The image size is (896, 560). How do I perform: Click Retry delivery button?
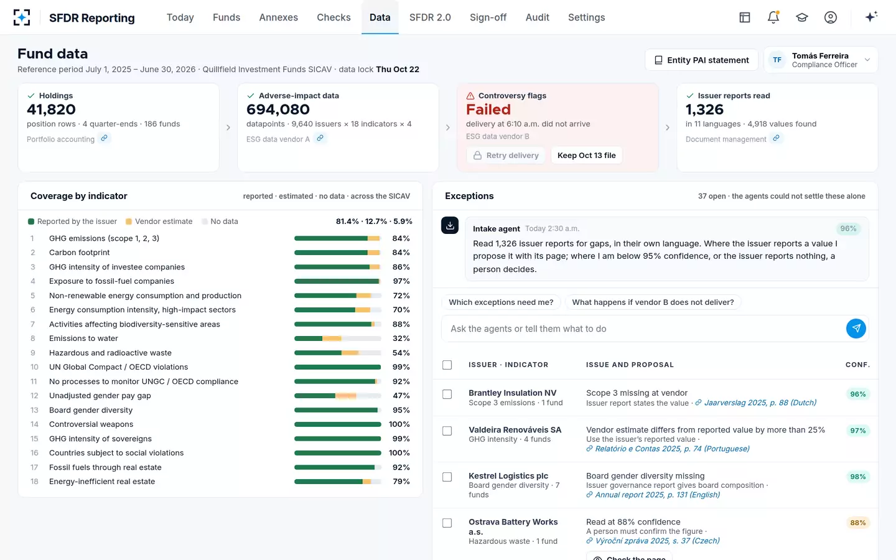click(x=506, y=155)
